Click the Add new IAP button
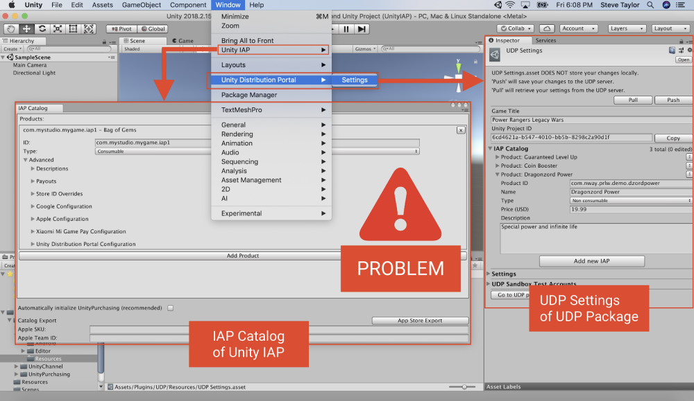This screenshot has height=401, width=694. coord(591,261)
